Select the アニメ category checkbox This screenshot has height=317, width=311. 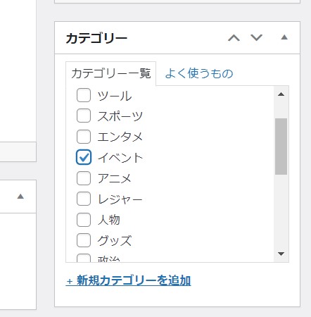(84, 178)
